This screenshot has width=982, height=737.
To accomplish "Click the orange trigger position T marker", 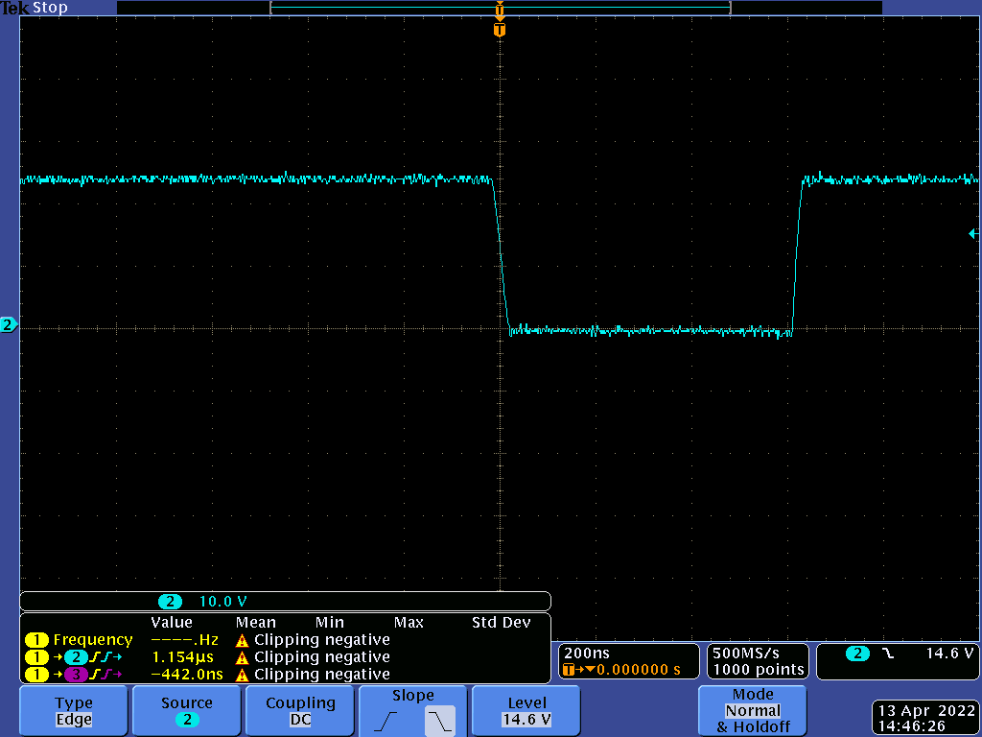I will [499, 30].
